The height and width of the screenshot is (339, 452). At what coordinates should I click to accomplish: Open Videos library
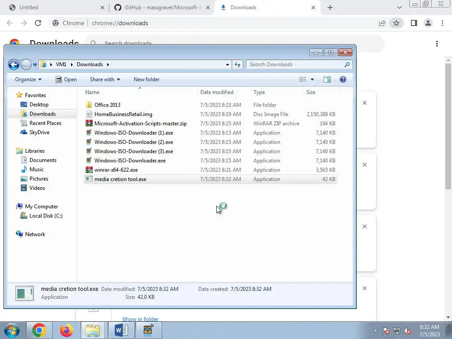[x=37, y=188]
